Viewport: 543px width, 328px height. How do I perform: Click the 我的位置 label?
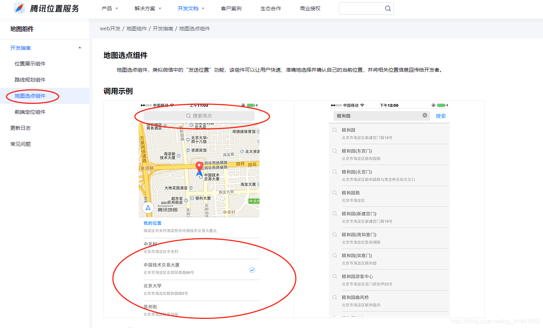click(152, 223)
